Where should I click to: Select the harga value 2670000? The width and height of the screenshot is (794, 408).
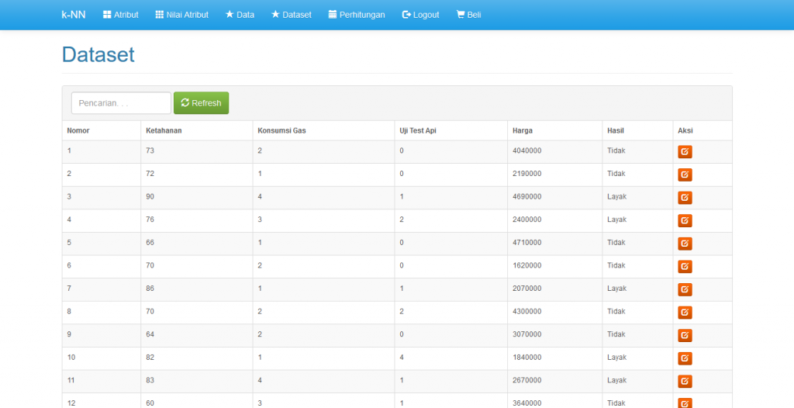tap(526, 380)
